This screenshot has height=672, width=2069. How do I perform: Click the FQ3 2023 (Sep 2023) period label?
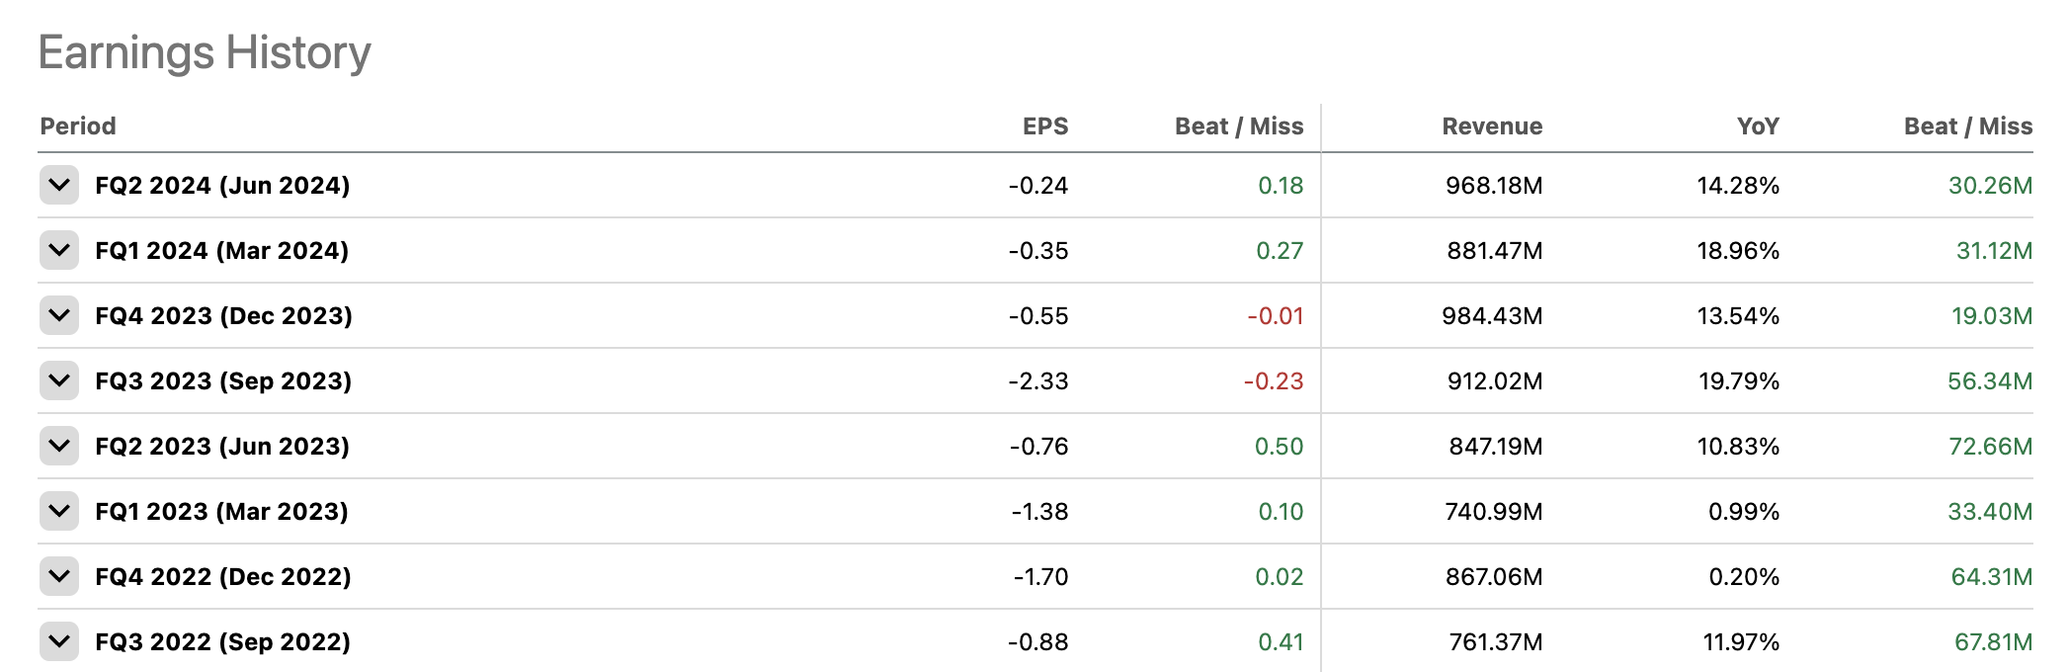point(223,381)
